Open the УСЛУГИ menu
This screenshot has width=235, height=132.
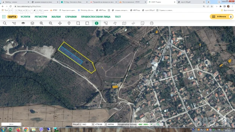point(25,16)
